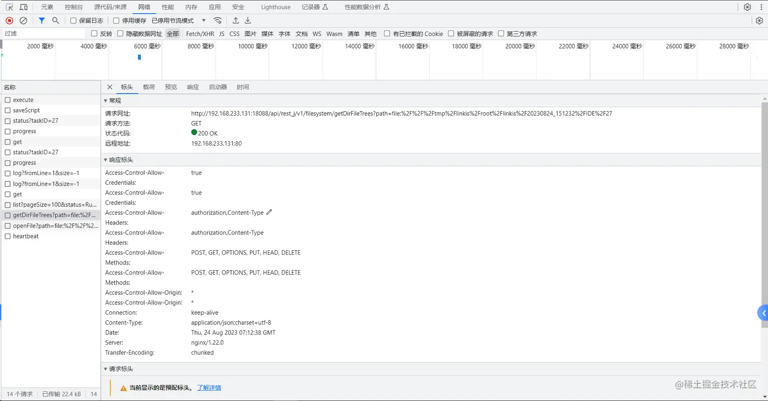This screenshot has width=768, height=401.
Task: Enable 隐藏数据网址 checkbox
Action: click(x=120, y=34)
